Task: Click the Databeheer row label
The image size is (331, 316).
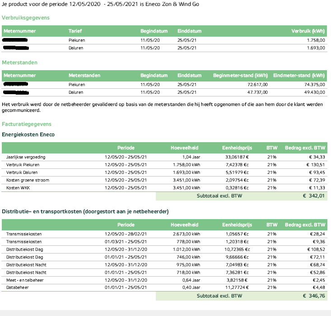Action: [x=16, y=287]
